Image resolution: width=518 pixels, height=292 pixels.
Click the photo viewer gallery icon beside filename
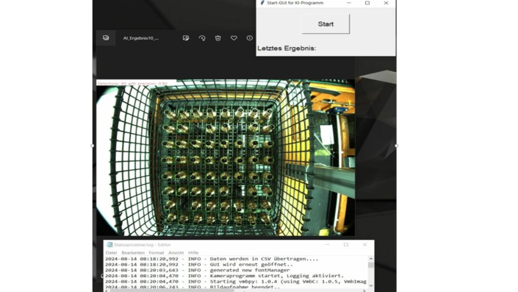pyautogui.click(x=106, y=38)
